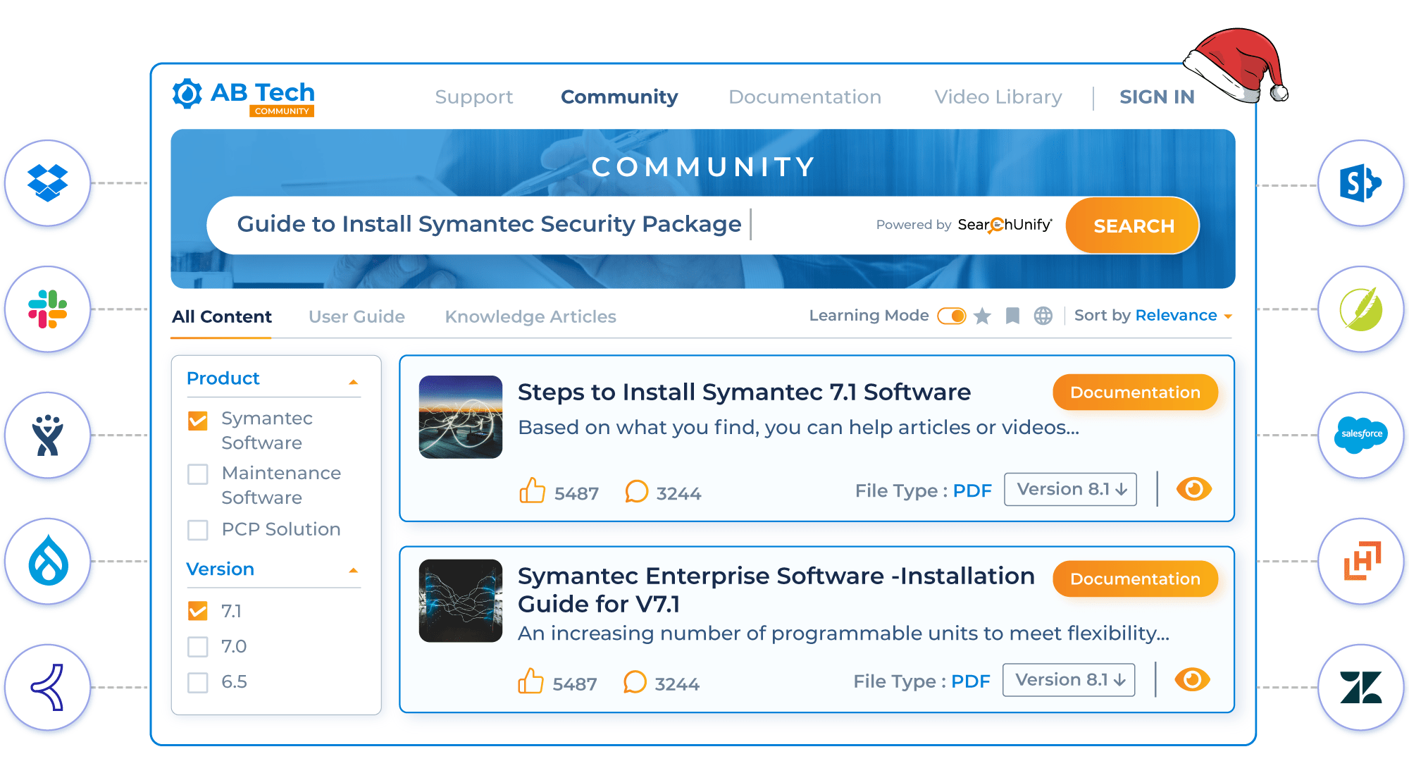Click the PDF file type on second result
The width and height of the screenshot is (1409, 773).
pos(970,681)
